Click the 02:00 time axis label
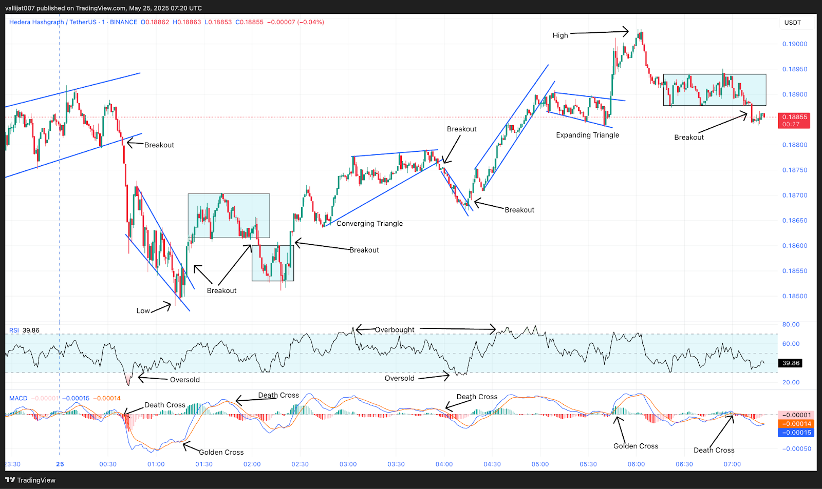Viewport: 822px width, 489px height. point(252,464)
